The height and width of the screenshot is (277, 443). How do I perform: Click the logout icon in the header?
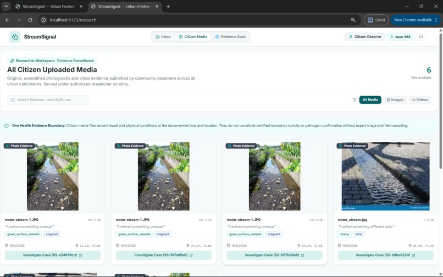point(421,37)
